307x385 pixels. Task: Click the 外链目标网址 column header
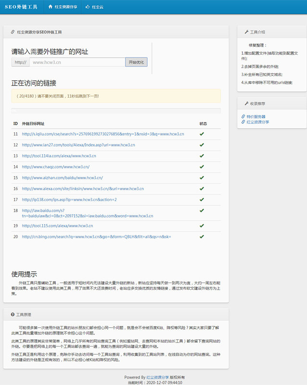(33, 124)
